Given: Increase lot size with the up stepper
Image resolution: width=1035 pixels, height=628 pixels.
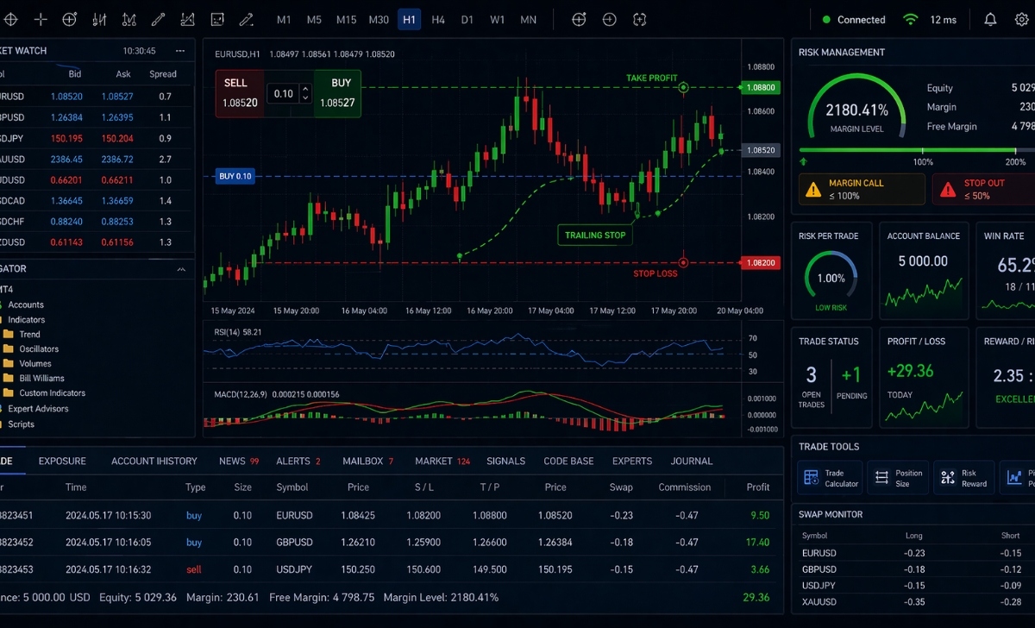Looking at the screenshot, I should coord(304,89).
